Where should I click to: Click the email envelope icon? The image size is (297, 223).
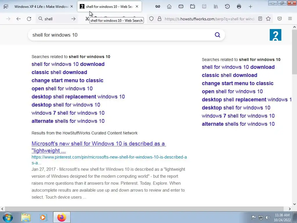click(x=181, y=7)
